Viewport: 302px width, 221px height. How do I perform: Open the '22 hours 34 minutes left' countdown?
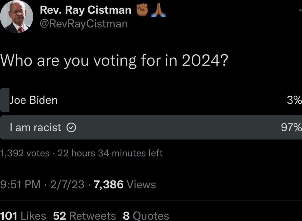pos(109,153)
